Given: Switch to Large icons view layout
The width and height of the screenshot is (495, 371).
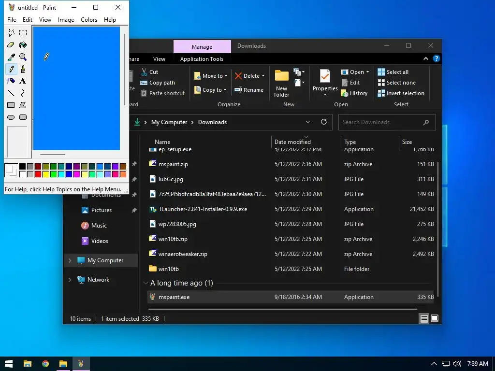Looking at the screenshot, I should click(435, 319).
